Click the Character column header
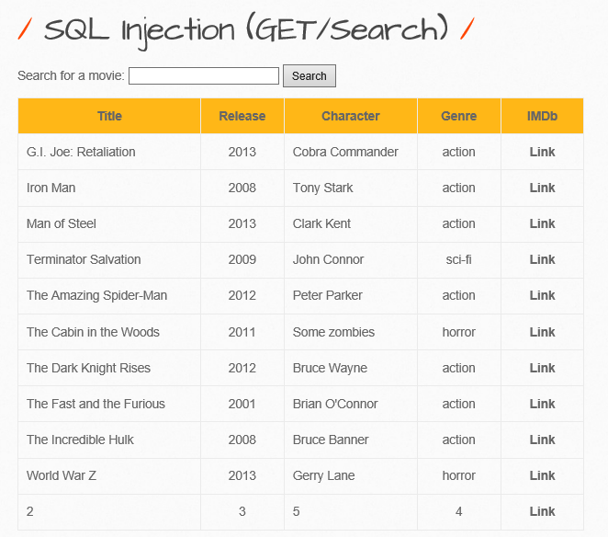 click(350, 116)
